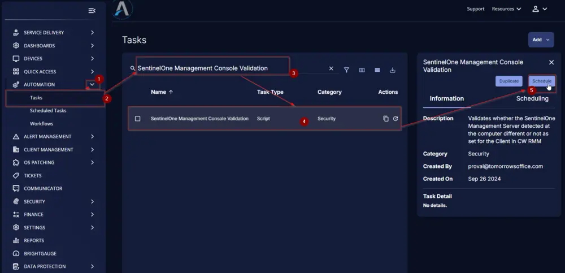
Task: Click the logo in the top header
Action: pos(123,9)
